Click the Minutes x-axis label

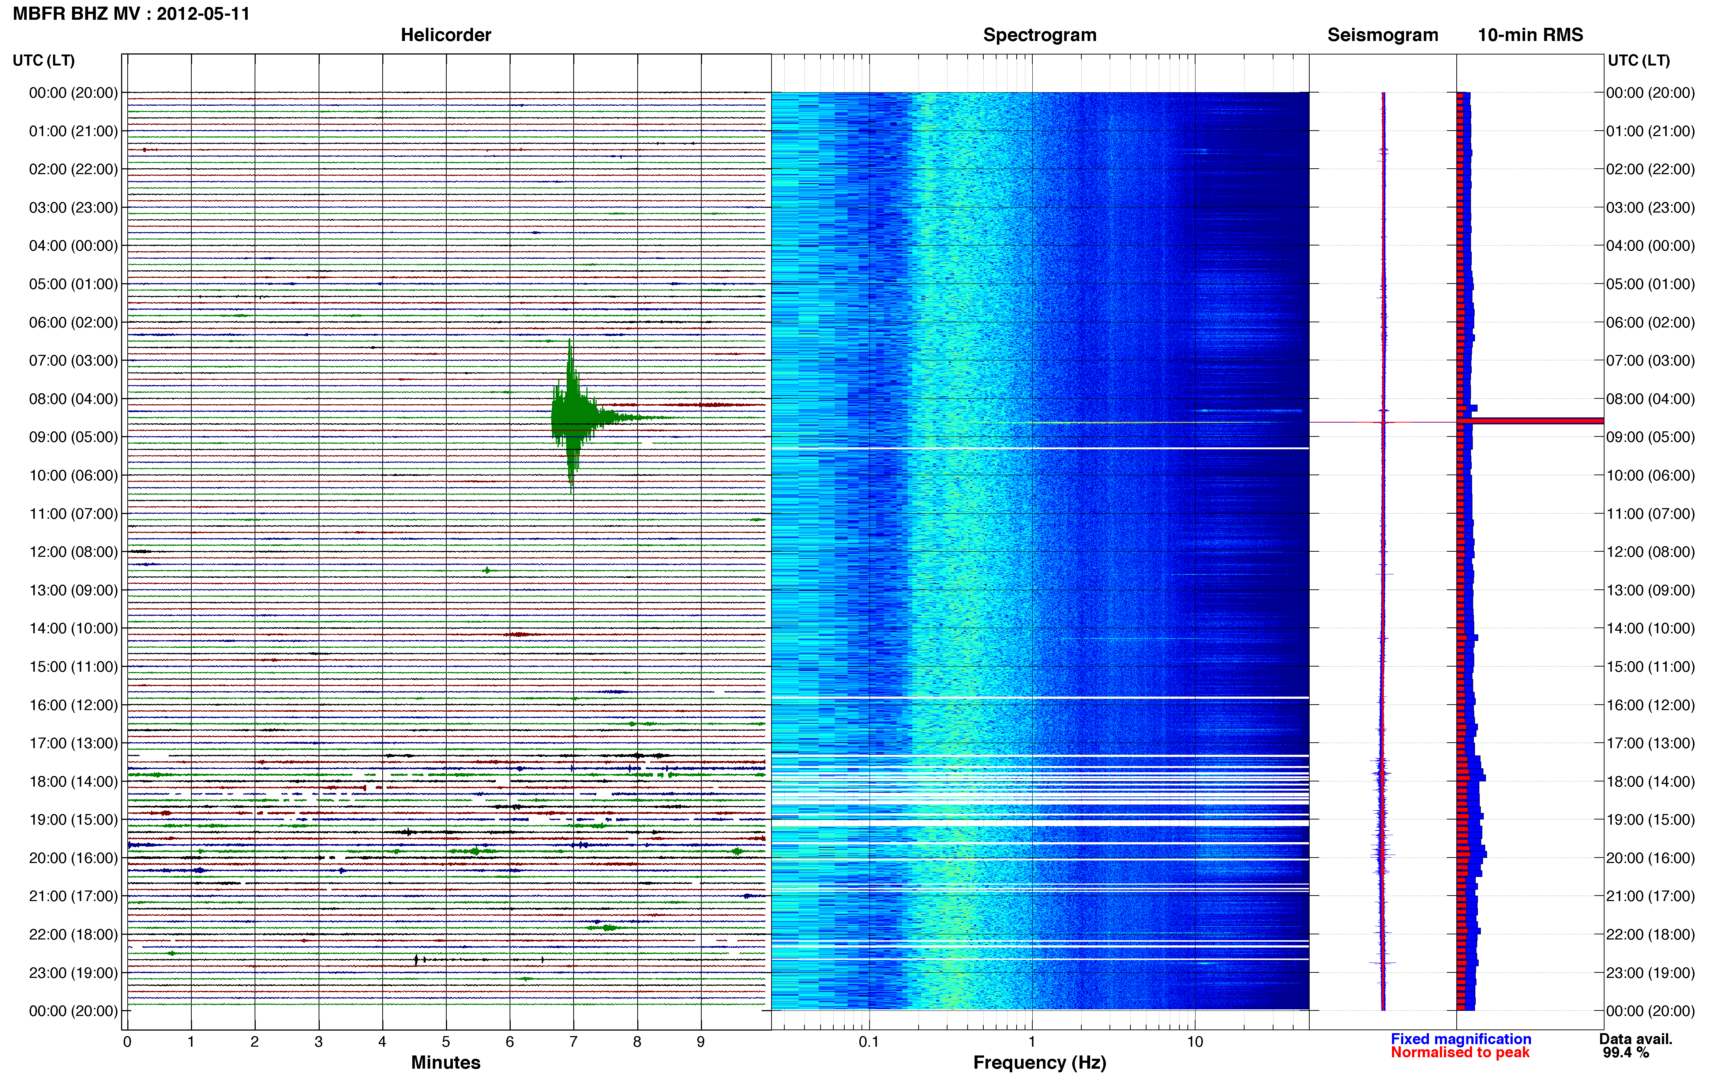pyautogui.click(x=446, y=1062)
